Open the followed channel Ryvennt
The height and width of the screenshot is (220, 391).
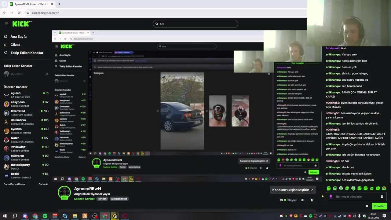[17, 74]
